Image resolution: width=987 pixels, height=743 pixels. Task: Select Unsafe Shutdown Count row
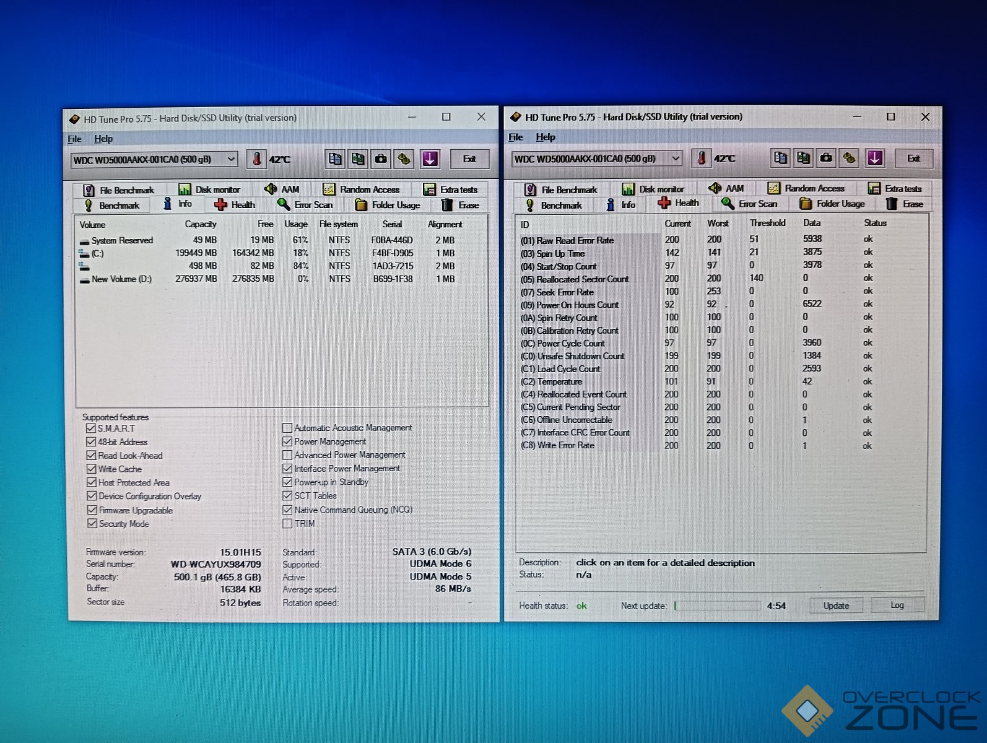pyautogui.click(x=720, y=356)
